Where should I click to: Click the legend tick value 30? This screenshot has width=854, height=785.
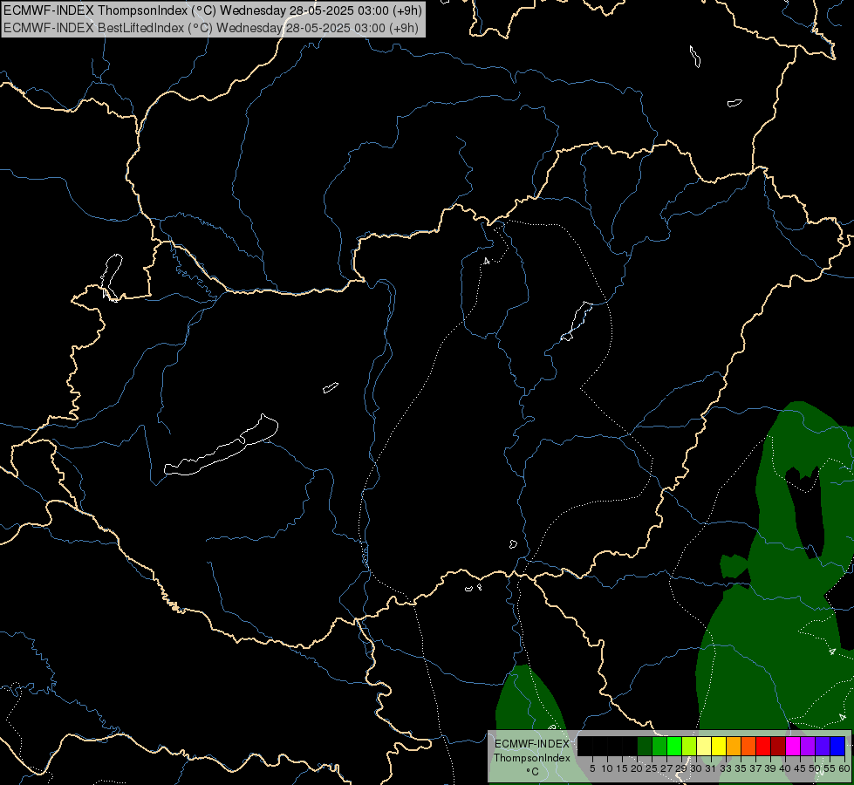click(x=697, y=768)
